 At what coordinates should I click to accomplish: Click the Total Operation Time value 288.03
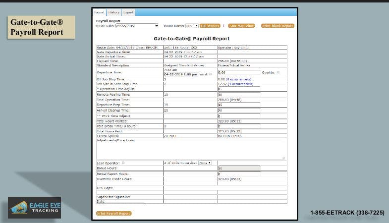tap(230, 100)
